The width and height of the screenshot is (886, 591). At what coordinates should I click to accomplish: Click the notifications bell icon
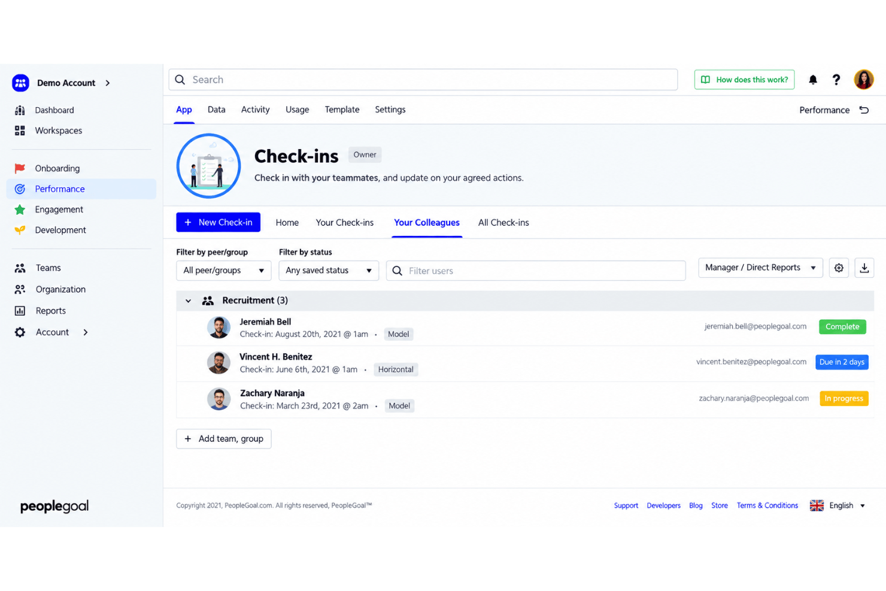(x=813, y=80)
